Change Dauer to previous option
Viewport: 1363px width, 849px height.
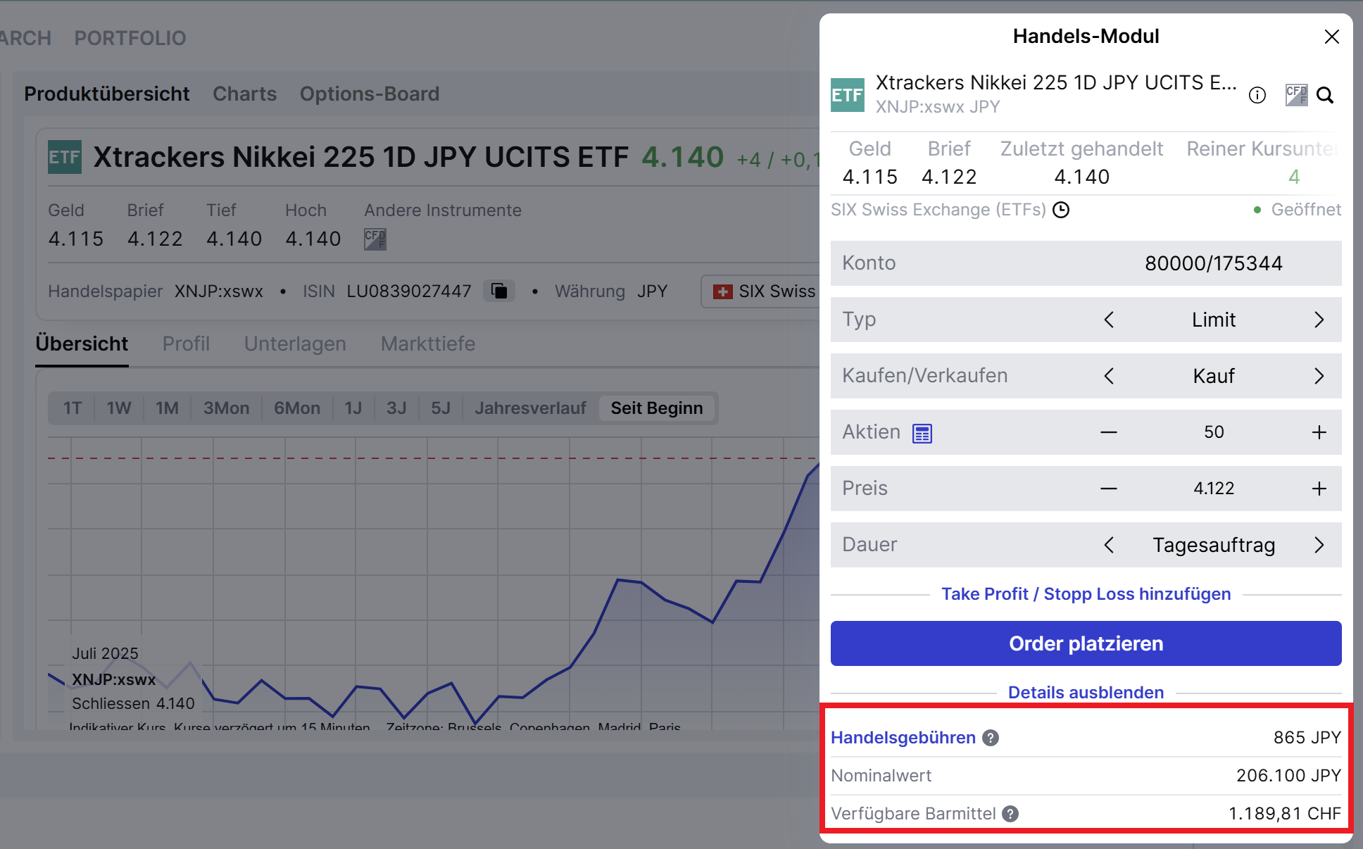point(1109,545)
